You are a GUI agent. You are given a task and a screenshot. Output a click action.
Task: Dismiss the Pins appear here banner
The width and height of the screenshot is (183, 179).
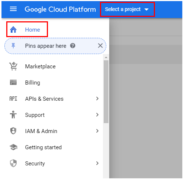tap(100, 46)
